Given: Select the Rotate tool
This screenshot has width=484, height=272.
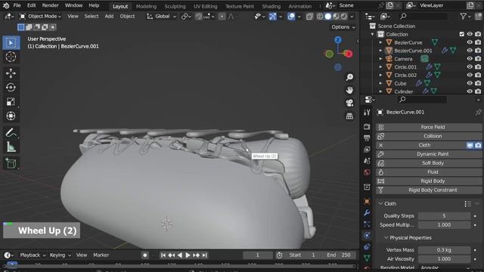Looking at the screenshot, I should (x=11, y=88).
